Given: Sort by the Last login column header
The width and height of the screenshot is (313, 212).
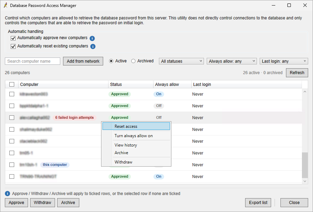Looking at the screenshot, I should click(247, 84).
